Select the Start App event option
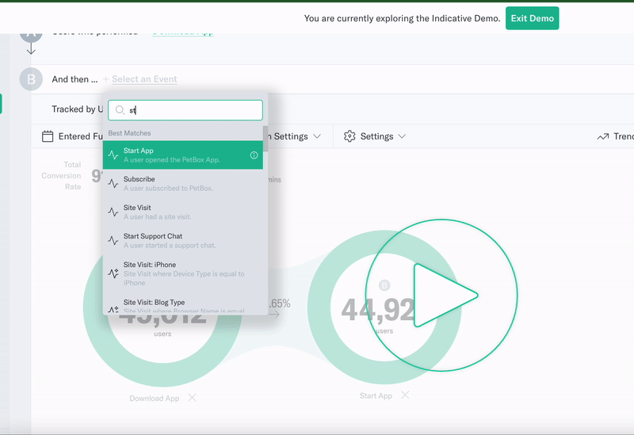The height and width of the screenshot is (435, 634). [183, 155]
